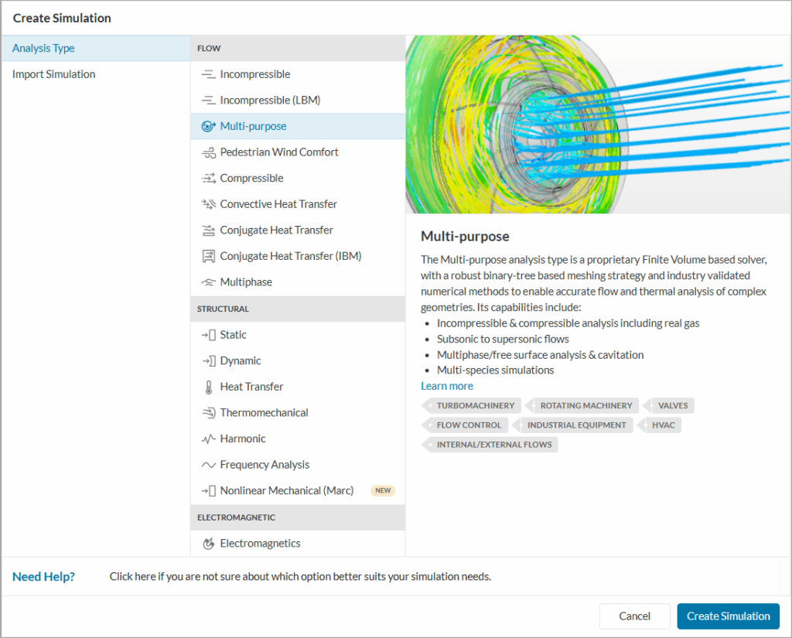Pick the Convective Heat Transfer icon

coord(207,204)
